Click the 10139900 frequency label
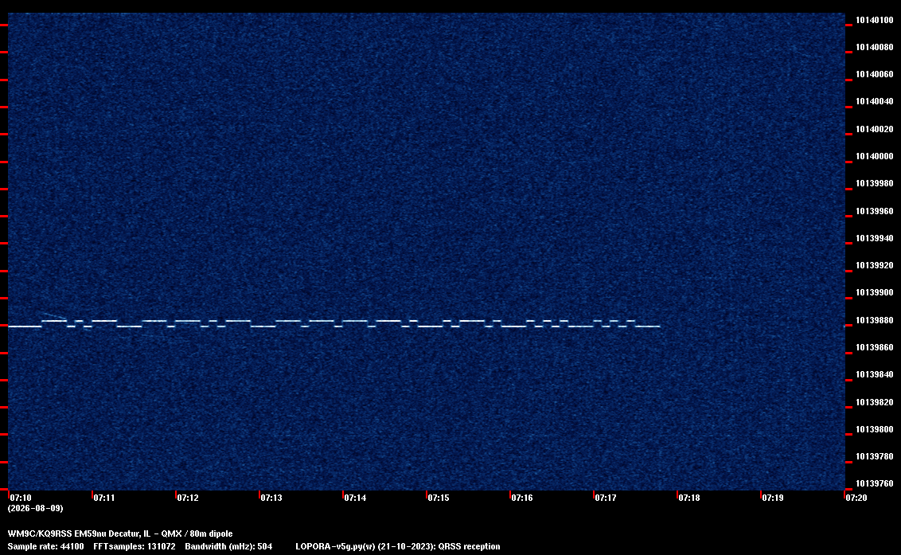The image size is (901, 555). tap(874, 293)
